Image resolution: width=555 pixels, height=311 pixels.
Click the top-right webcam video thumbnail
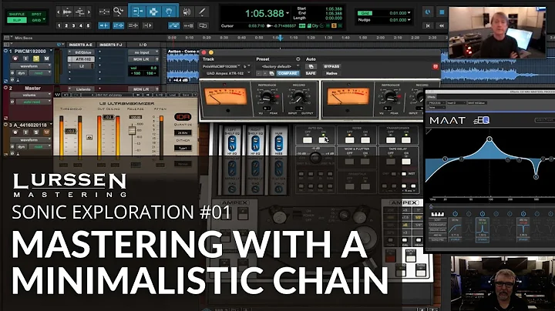tap(497, 32)
